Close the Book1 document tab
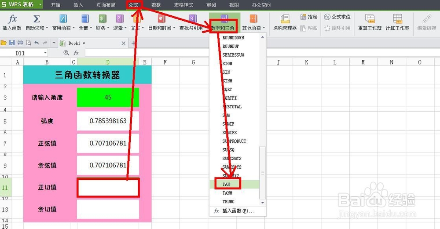Viewport: 440px width, 229px height. tap(124, 43)
